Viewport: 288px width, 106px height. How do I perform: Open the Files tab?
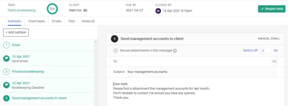71,21
